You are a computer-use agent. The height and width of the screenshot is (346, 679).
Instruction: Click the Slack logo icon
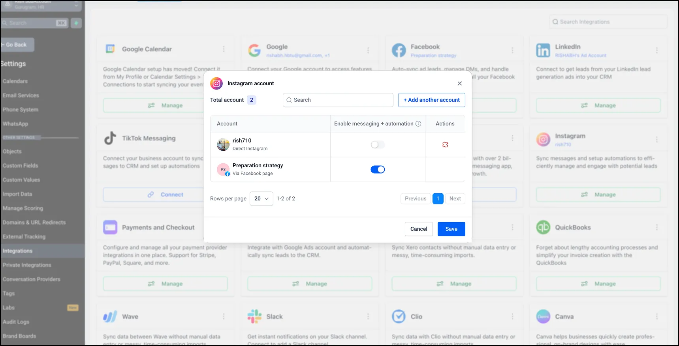point(254,316)
